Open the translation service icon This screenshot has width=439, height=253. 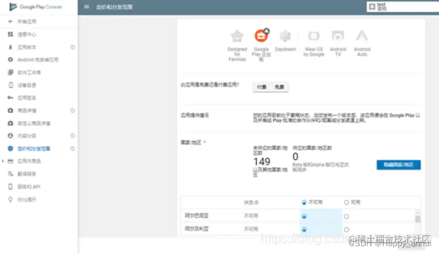pyautogui.click(x=11, y=174)
